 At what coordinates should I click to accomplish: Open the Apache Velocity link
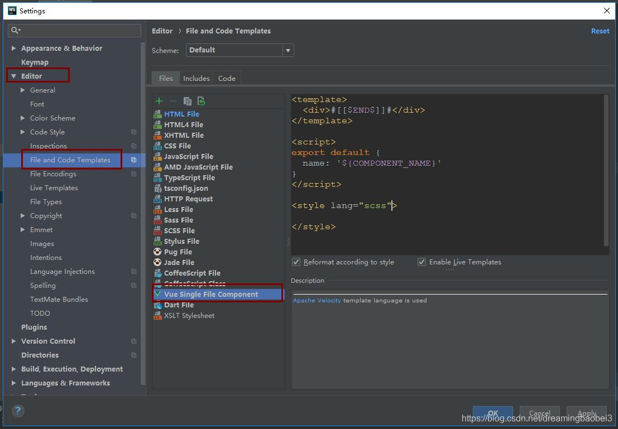(x=317, y=301)
